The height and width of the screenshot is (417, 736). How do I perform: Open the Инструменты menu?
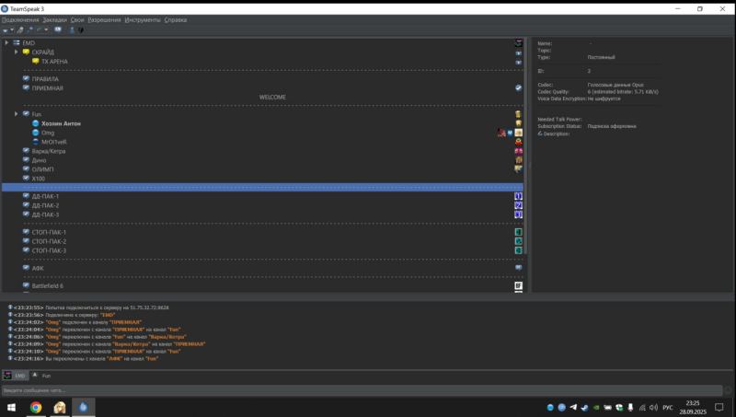pyautogui.click(x=142, y=19)
